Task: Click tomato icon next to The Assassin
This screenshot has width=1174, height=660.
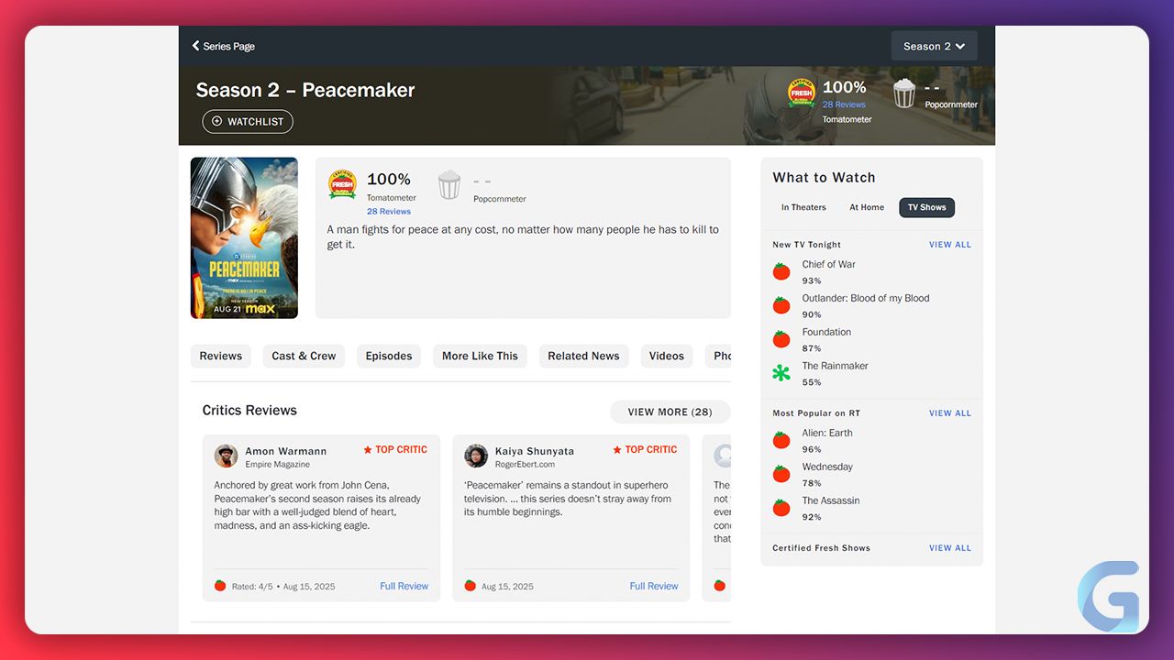Action: [781, 508]
